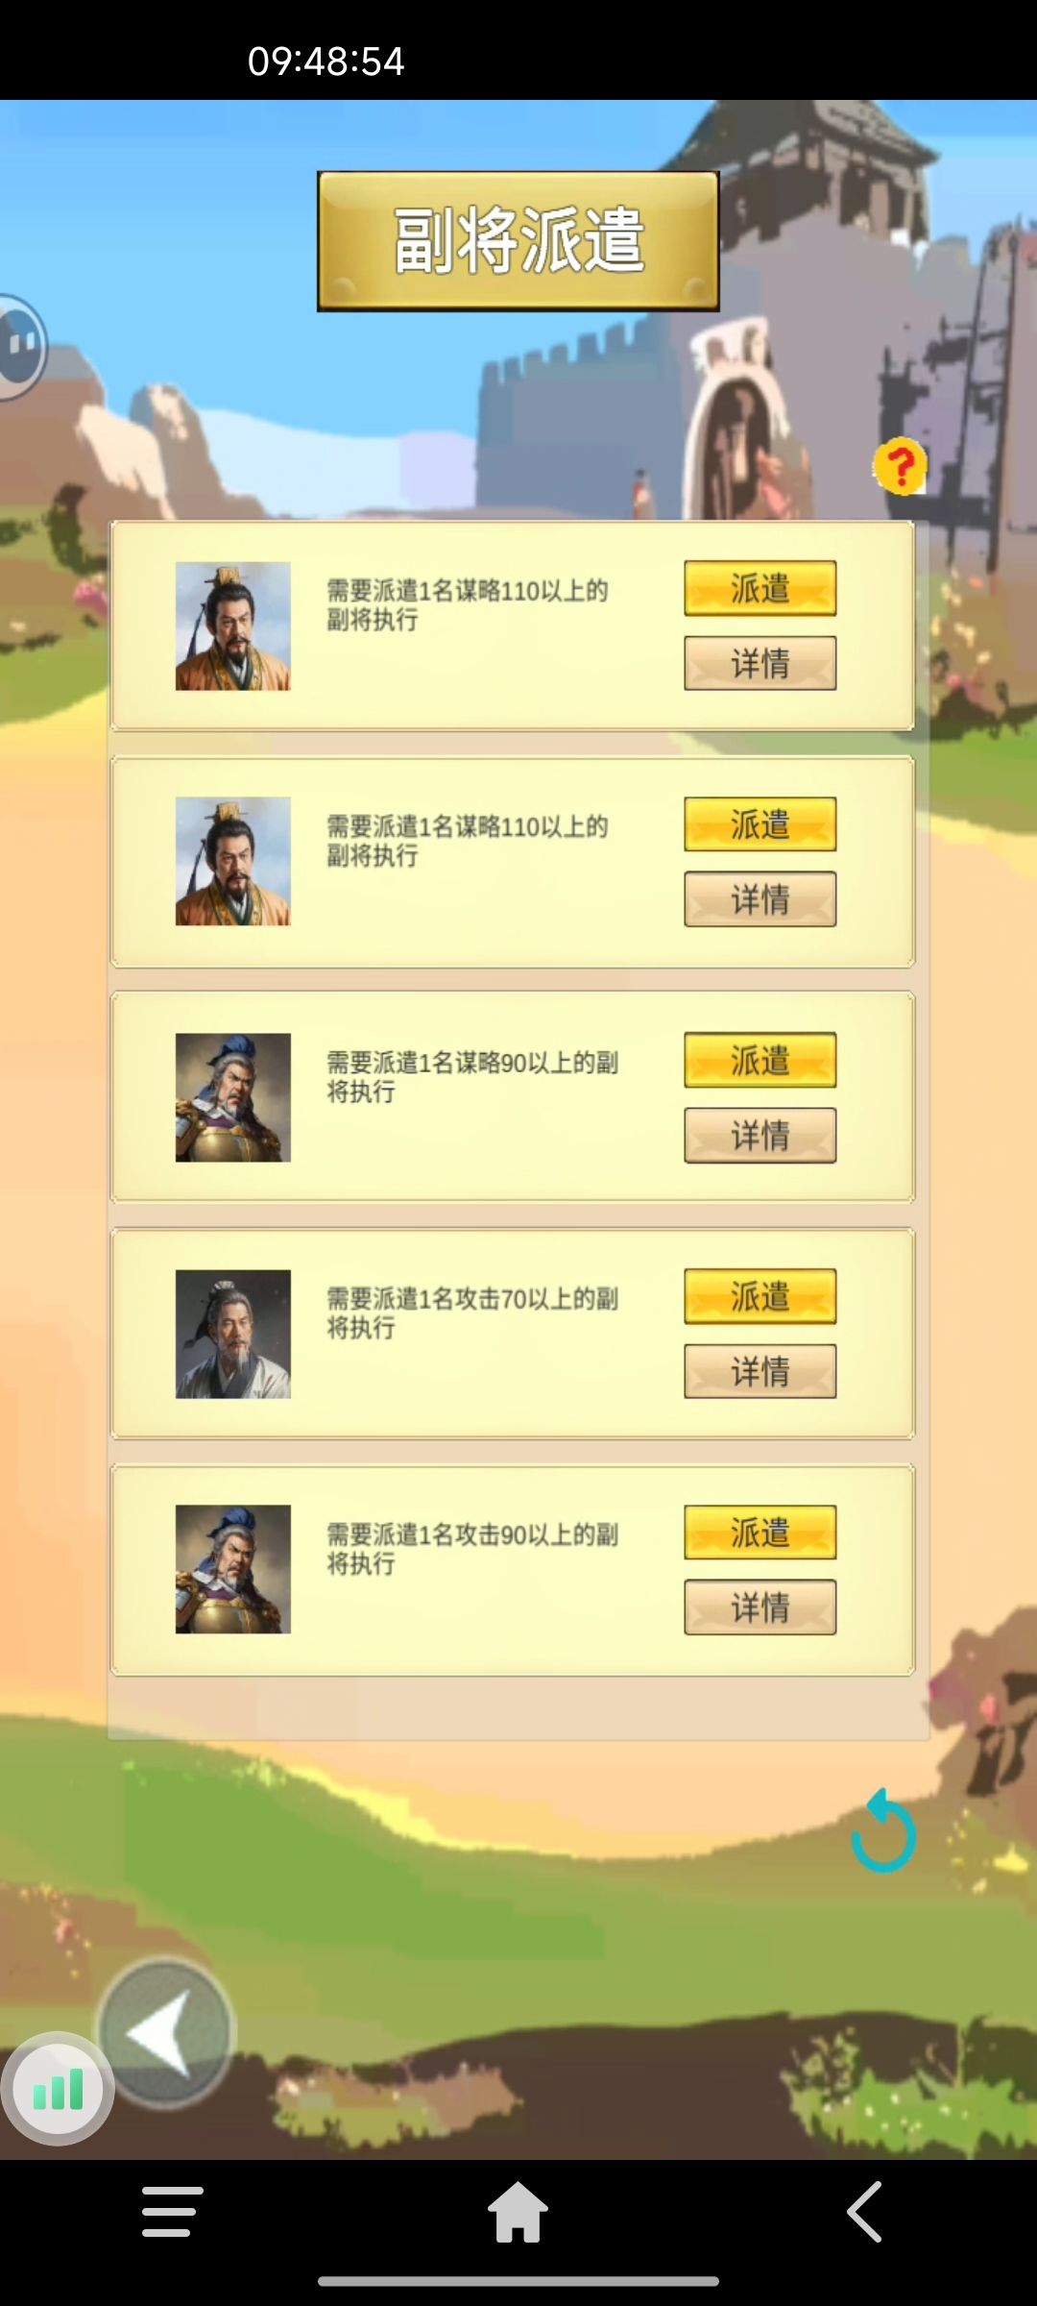Image resolution: width=1037 pixels, height=2306 pixels.
Task: Tap the blue circular refresh arrow icon
Action: [883, 1829]
